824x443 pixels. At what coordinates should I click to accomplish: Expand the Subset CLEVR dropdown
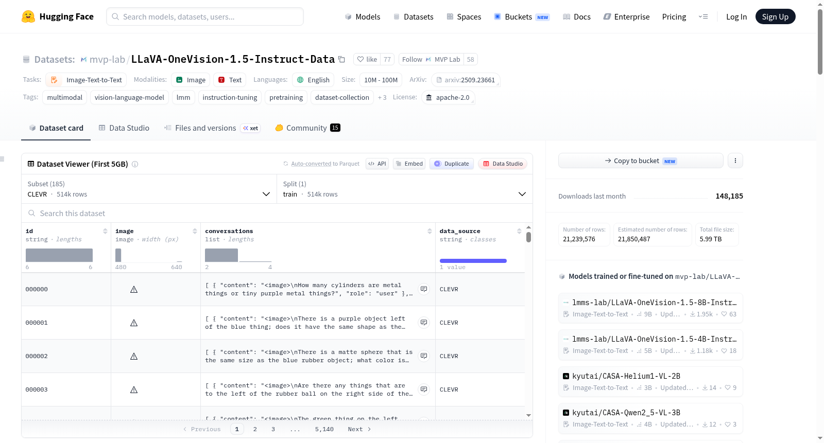click(x=149, y=189)
